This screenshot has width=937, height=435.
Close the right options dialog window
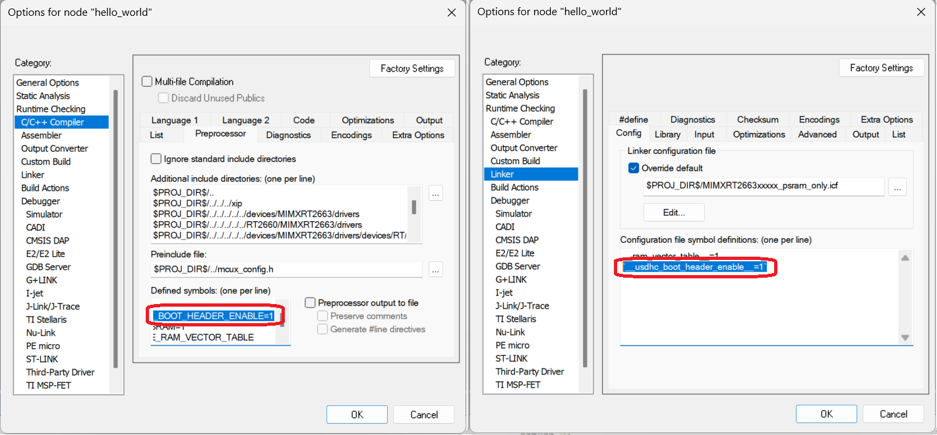coord(921,12)
